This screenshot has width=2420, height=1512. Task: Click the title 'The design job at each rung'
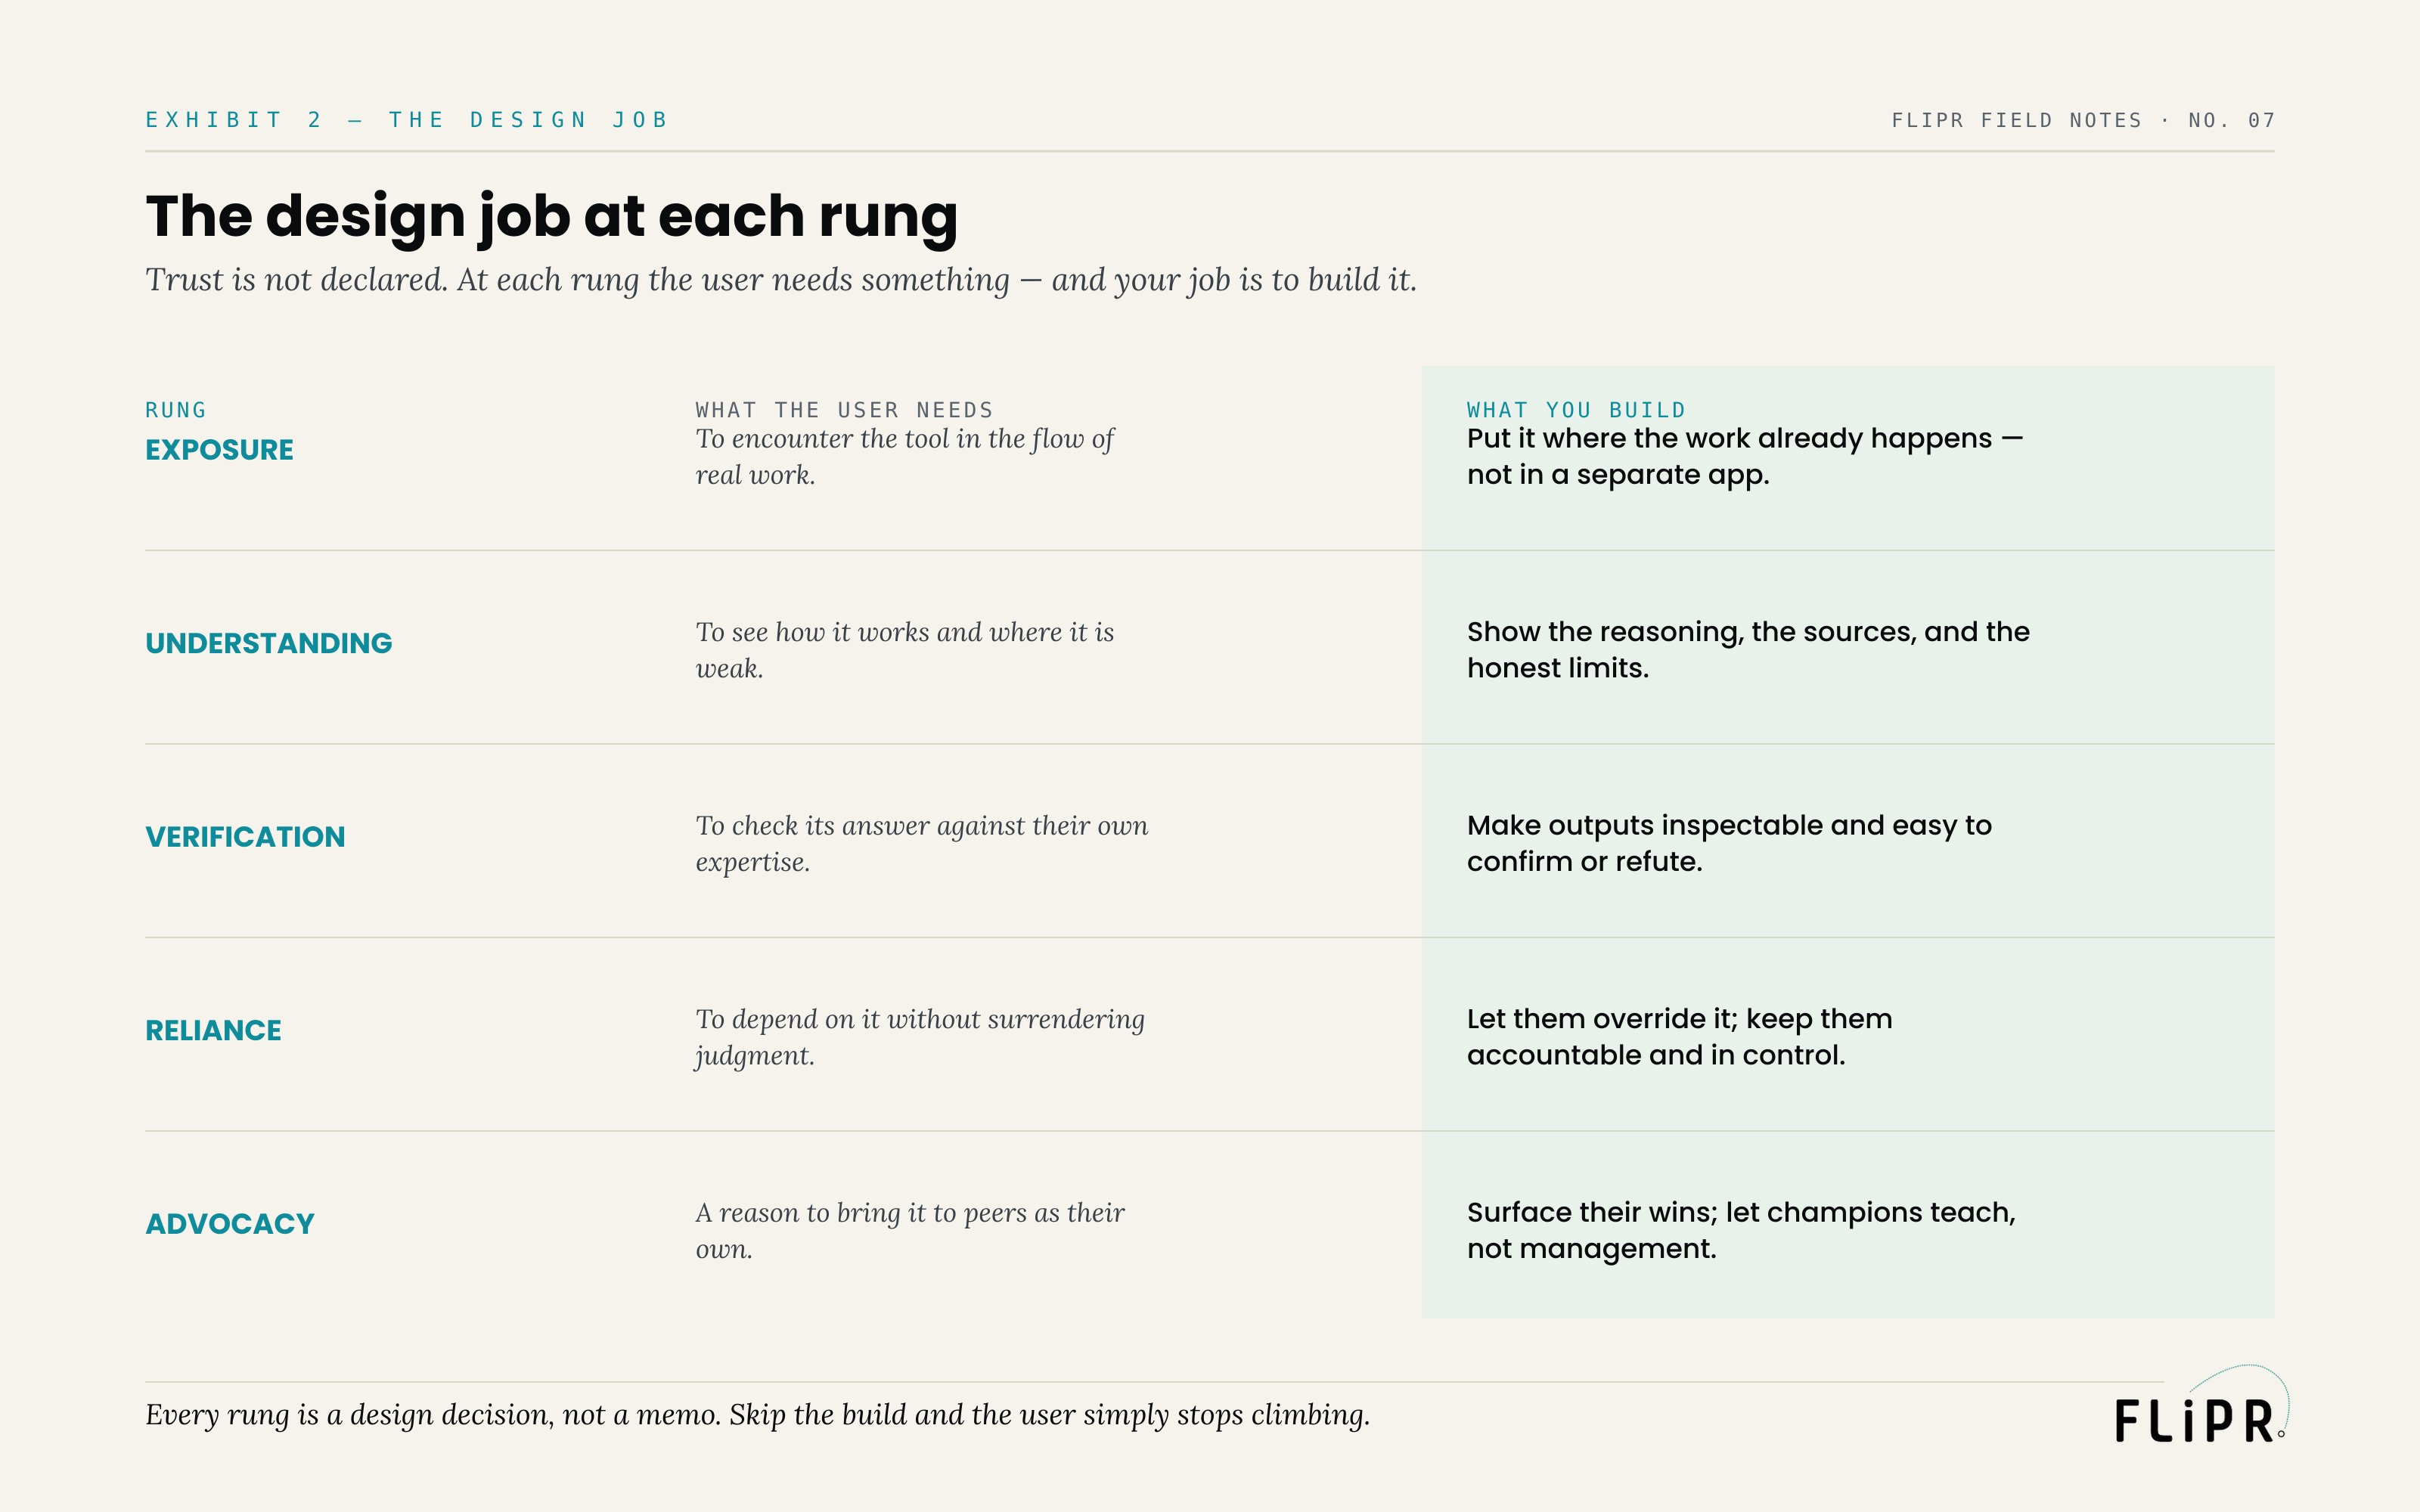(x=551, y=217)
